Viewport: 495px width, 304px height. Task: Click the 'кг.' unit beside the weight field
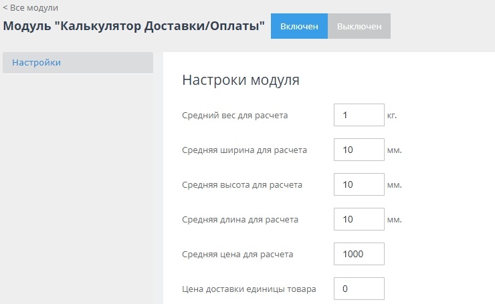point(392,116)
